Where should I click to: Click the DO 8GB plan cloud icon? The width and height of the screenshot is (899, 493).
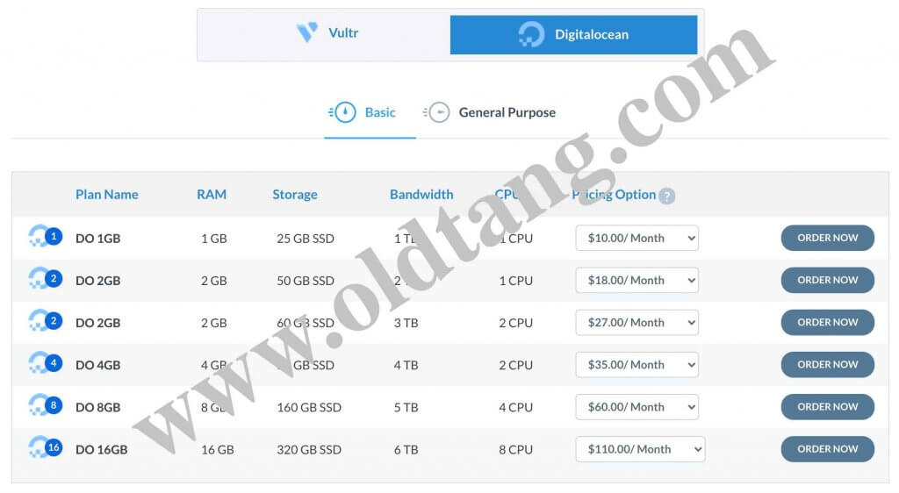tap(44, 406)
